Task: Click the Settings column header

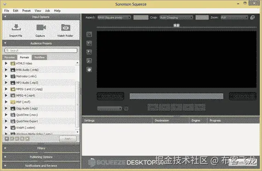Action: (x=117, y=121)
